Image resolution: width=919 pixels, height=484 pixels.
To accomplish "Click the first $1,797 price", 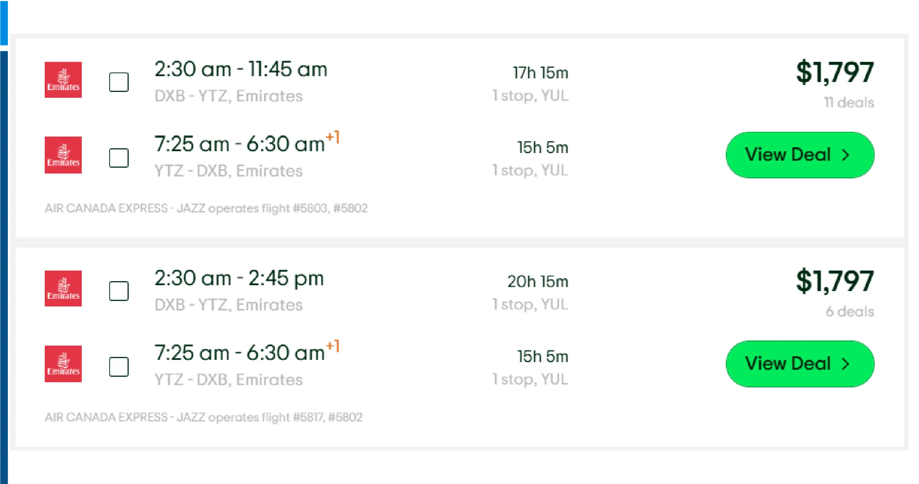I will [x=835, y=72].
